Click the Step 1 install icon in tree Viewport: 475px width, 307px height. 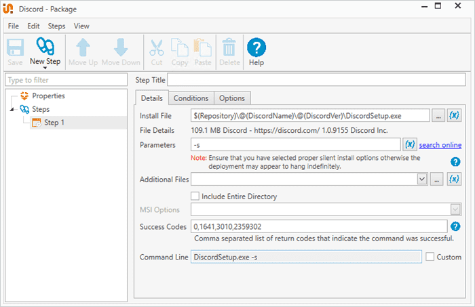(37, 123)
